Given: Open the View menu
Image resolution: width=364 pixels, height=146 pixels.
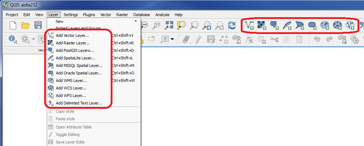Looking at the screenshot, I should click(39, 15).
